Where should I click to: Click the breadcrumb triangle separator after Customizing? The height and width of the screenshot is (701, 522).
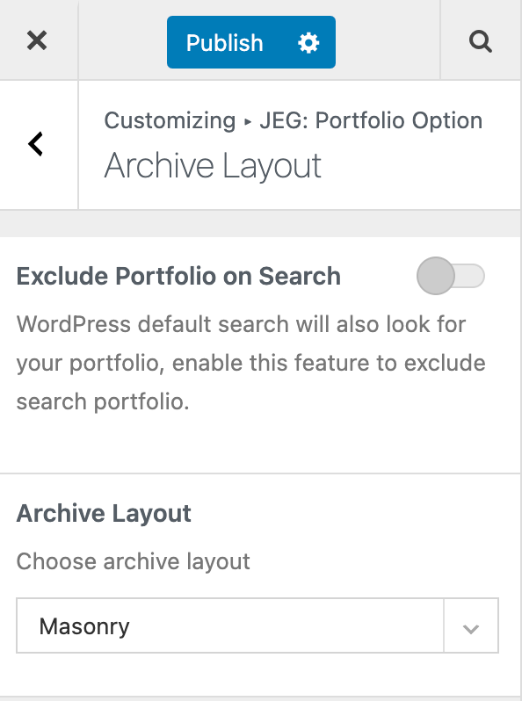click(x=248, y=121)
